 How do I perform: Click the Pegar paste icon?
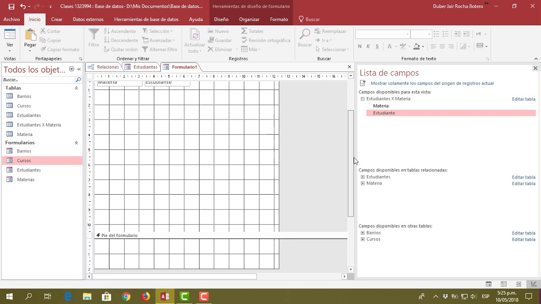(30, 35)
